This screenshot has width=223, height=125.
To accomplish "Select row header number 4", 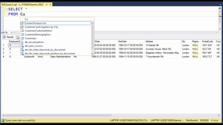I will 5,57.
